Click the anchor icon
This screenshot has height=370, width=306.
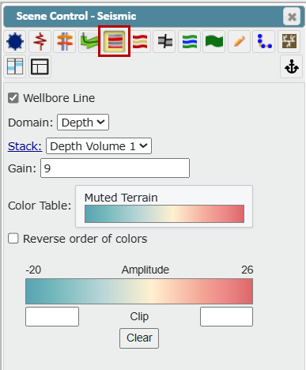(x=291, y=66)
